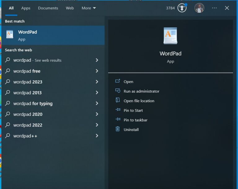Select the Web search tab
This screenshot has height=189, width=238.
point(70,8)
